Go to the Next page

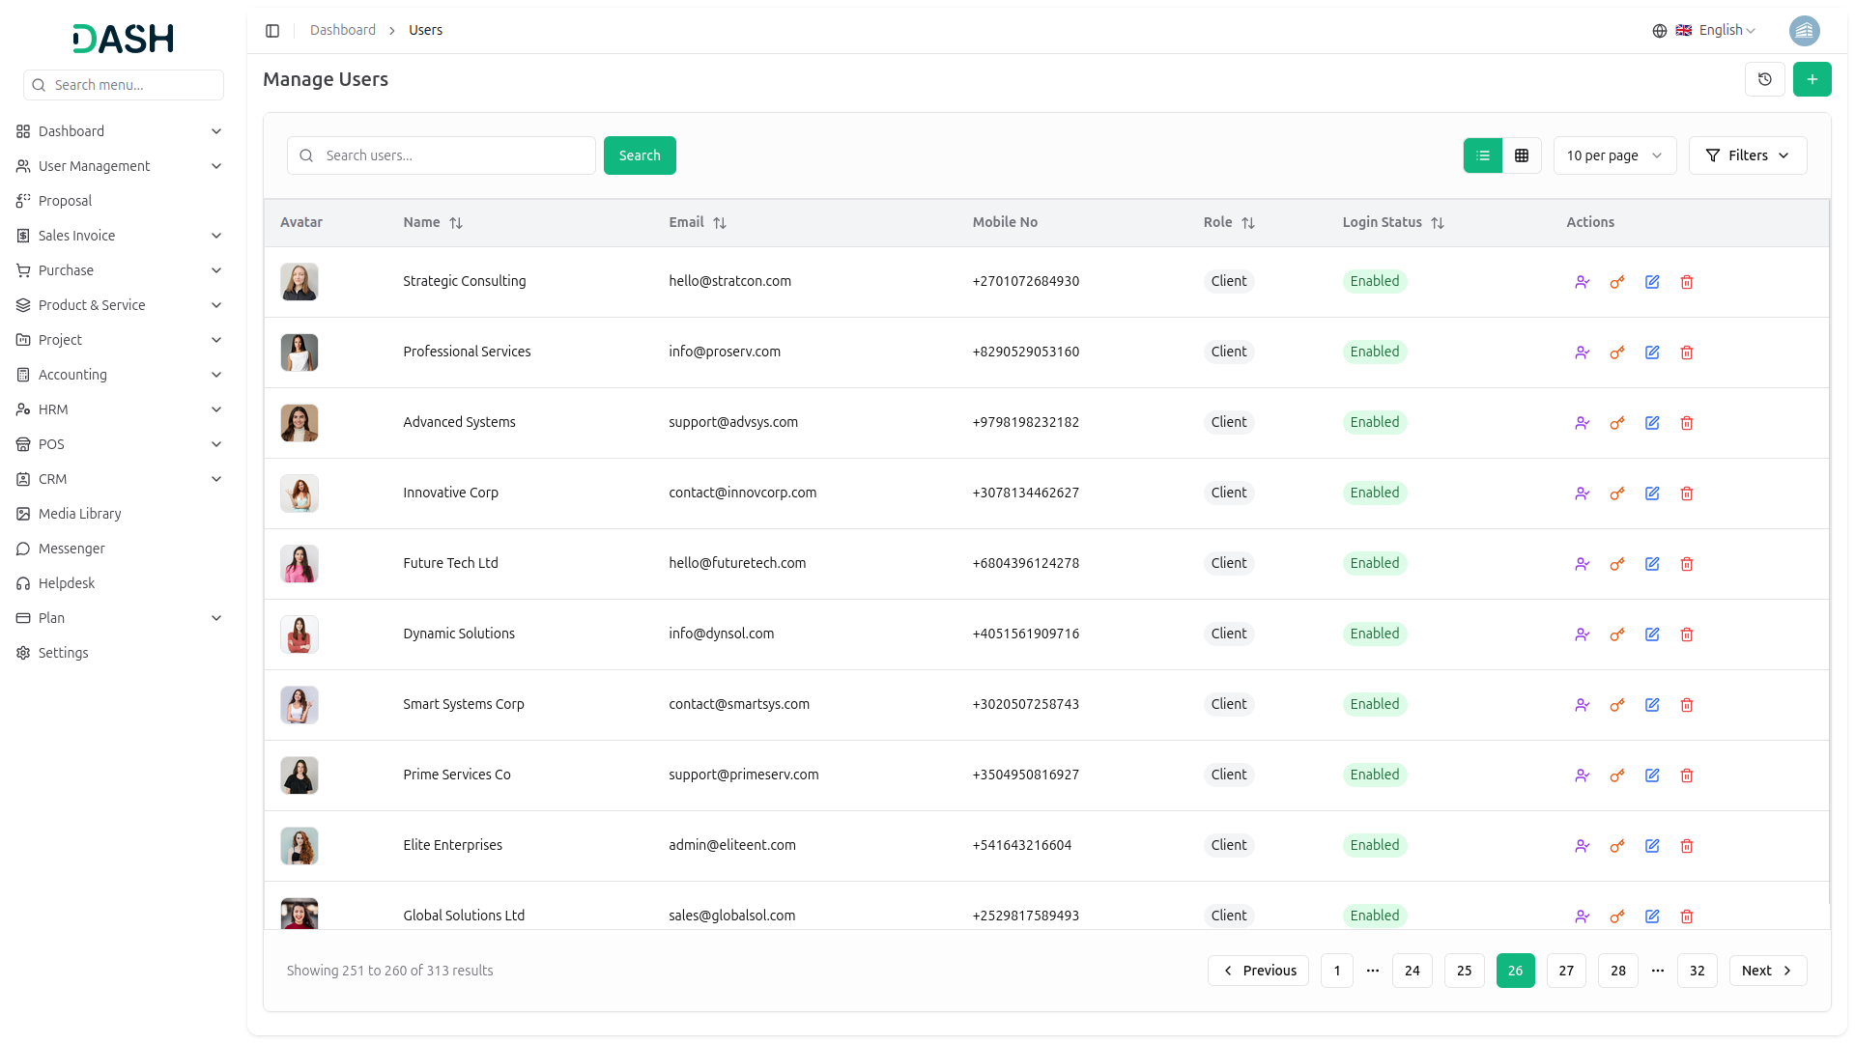[x=1767, y=971]
